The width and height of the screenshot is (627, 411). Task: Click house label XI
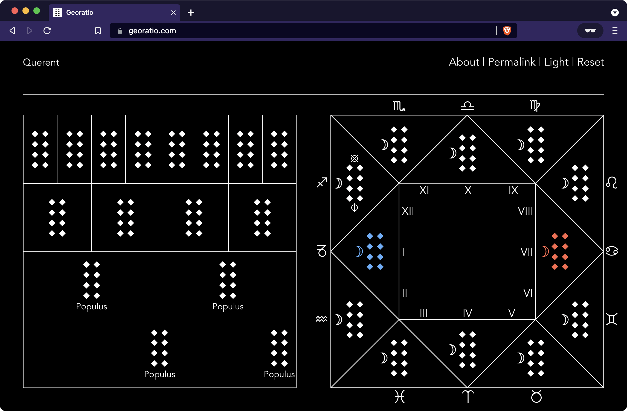424,190
